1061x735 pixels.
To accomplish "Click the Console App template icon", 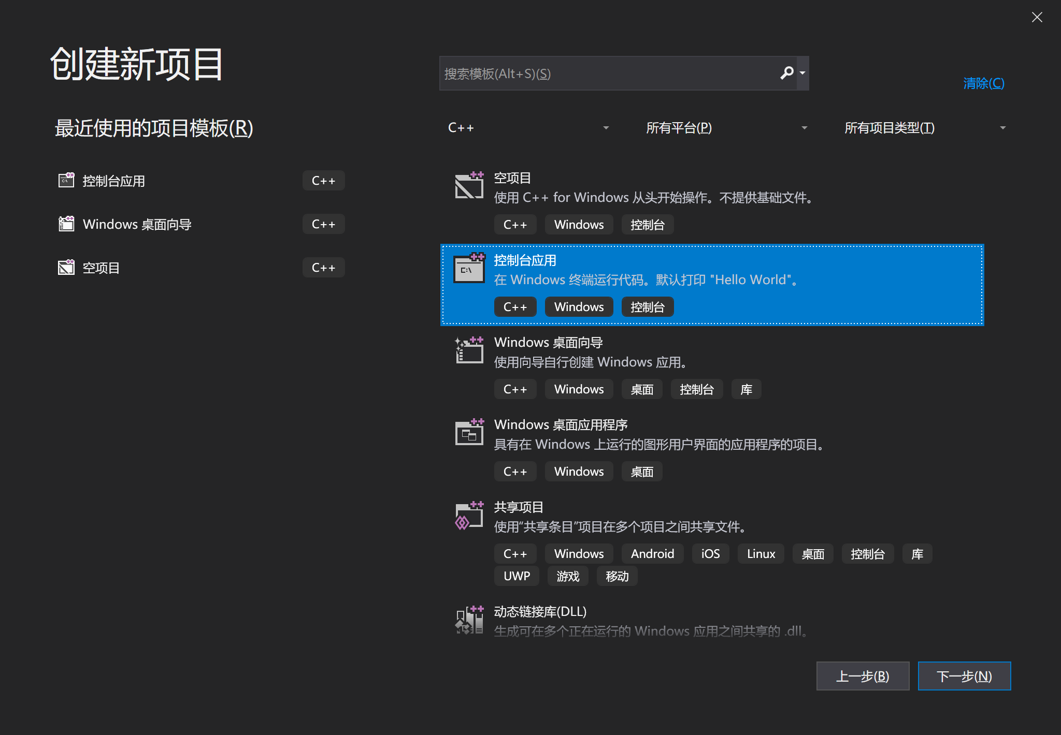I will 469,268.
